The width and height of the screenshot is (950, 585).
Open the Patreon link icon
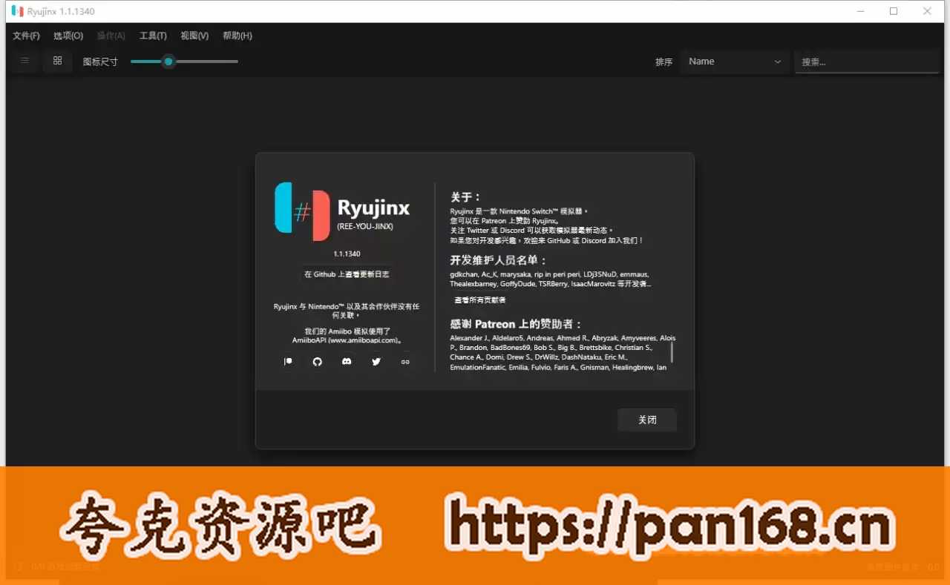pos(288,361)
